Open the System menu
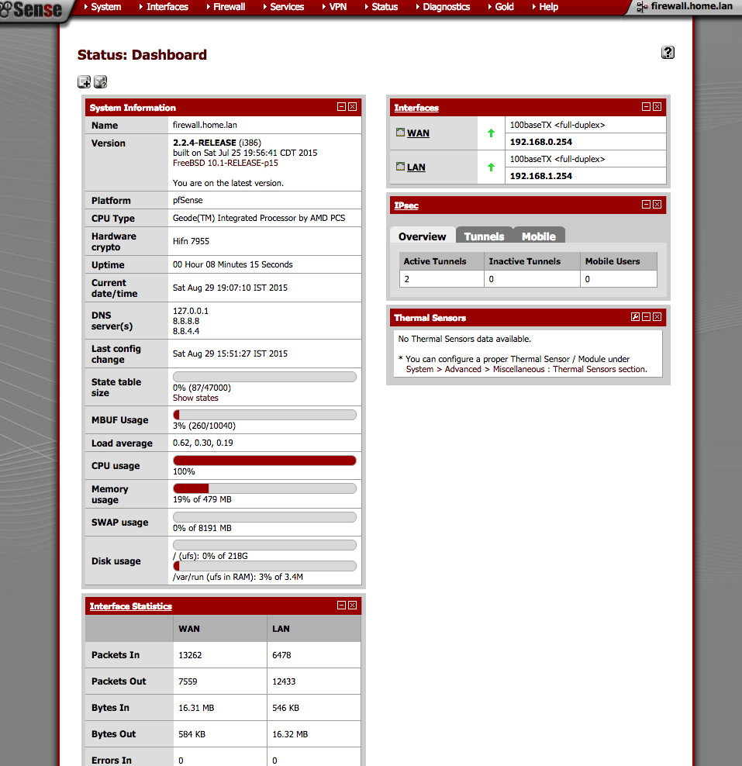Screen dimensions: 742x766 point(102,7)
